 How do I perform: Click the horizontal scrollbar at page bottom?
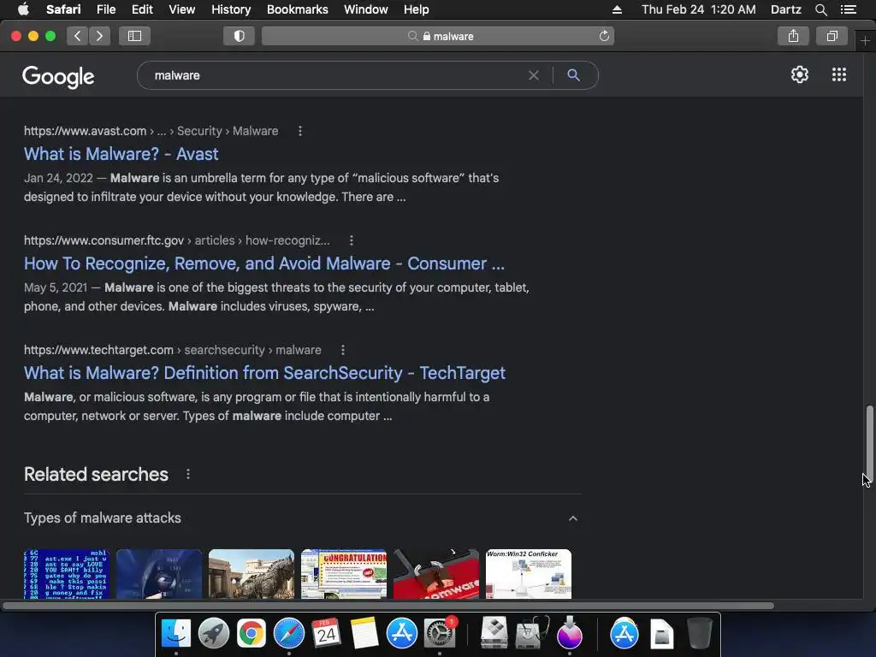point(388,607)
